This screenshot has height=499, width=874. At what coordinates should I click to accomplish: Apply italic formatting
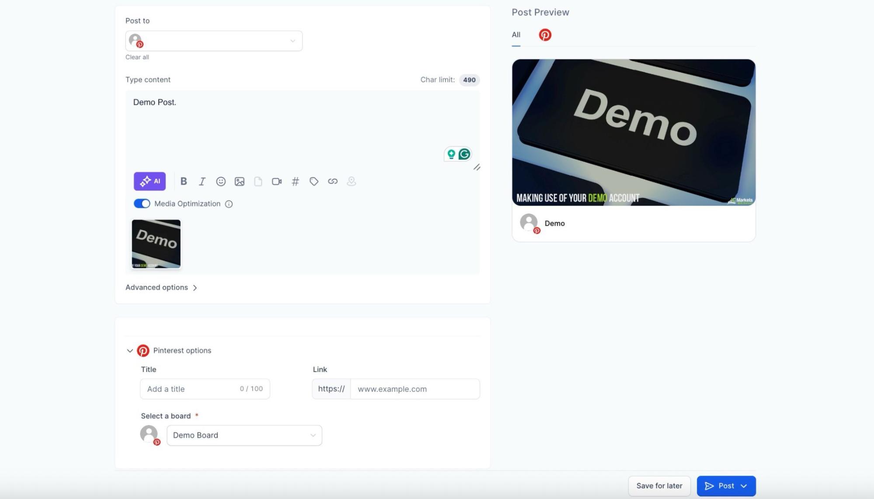[x=202, y=181]
